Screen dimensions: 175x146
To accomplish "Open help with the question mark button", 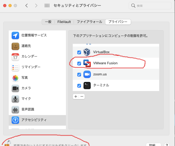I will click(167, 145).
